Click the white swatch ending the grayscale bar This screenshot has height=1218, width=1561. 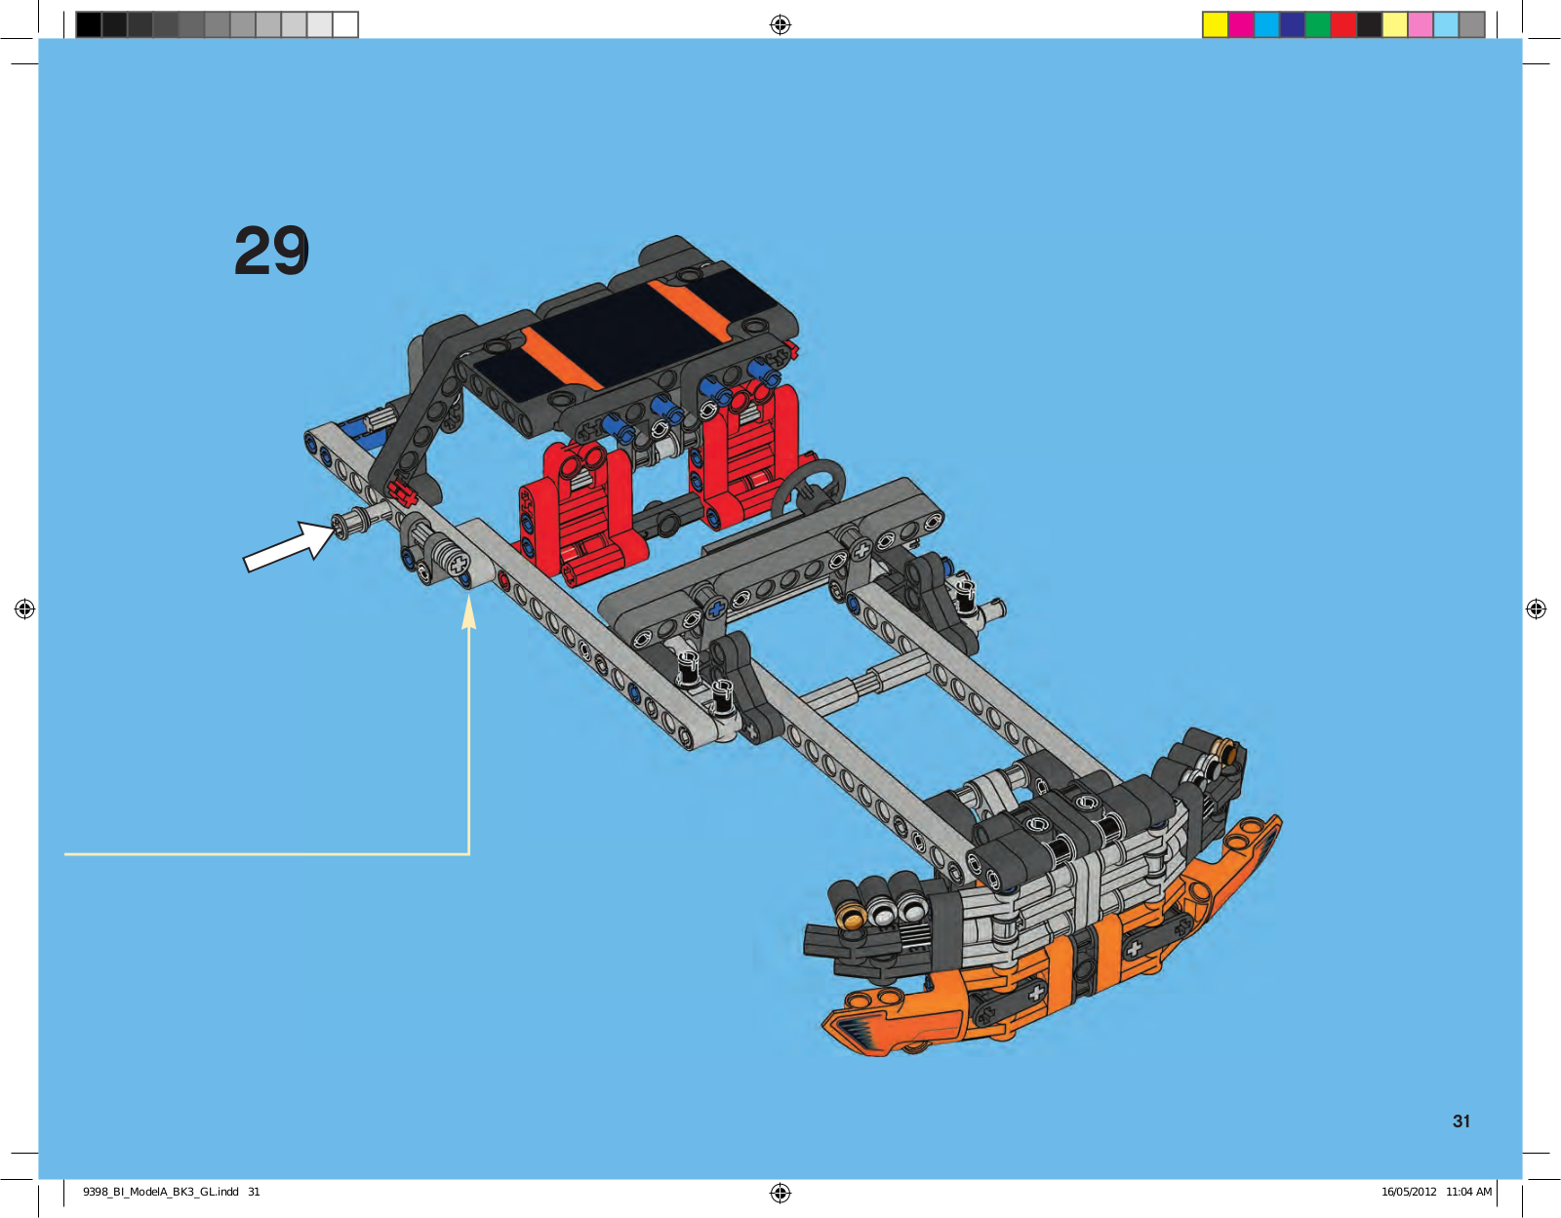click(x=345, y=24)
